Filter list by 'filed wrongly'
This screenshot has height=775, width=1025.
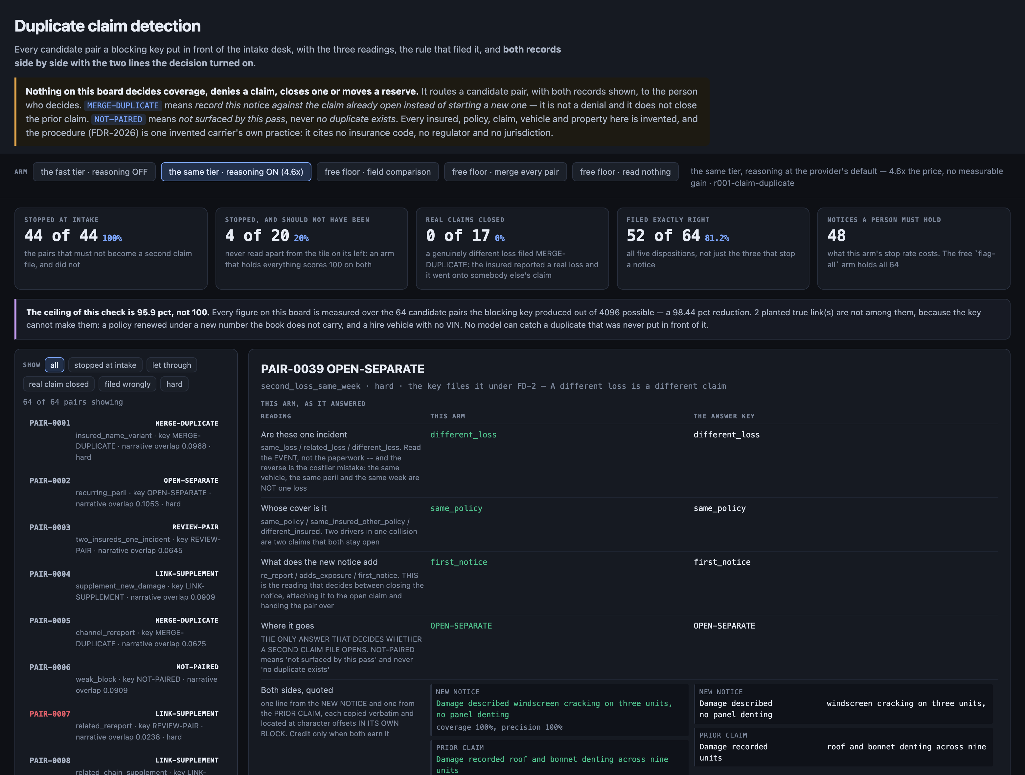[127, 384]
